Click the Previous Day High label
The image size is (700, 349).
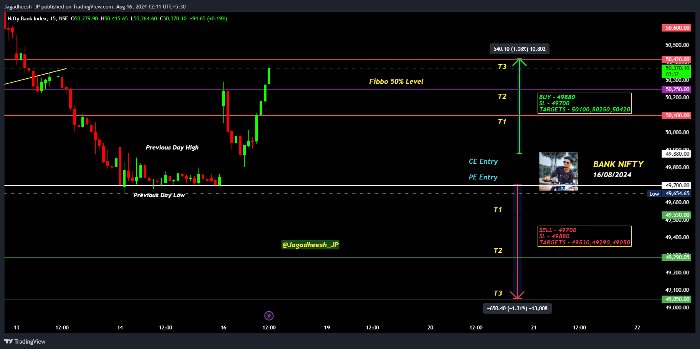coord(172,148)
